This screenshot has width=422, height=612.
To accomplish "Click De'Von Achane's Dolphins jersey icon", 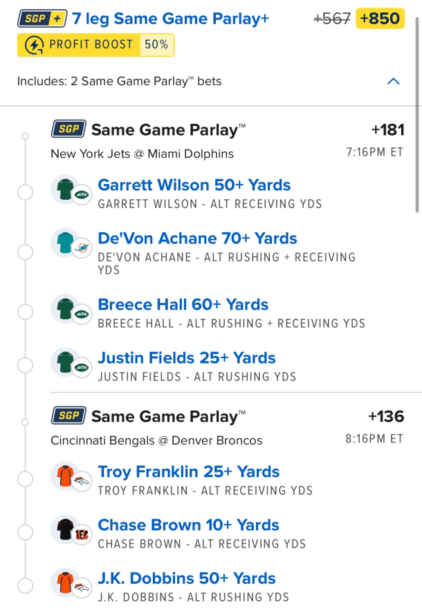I will (x=64, y=242).
